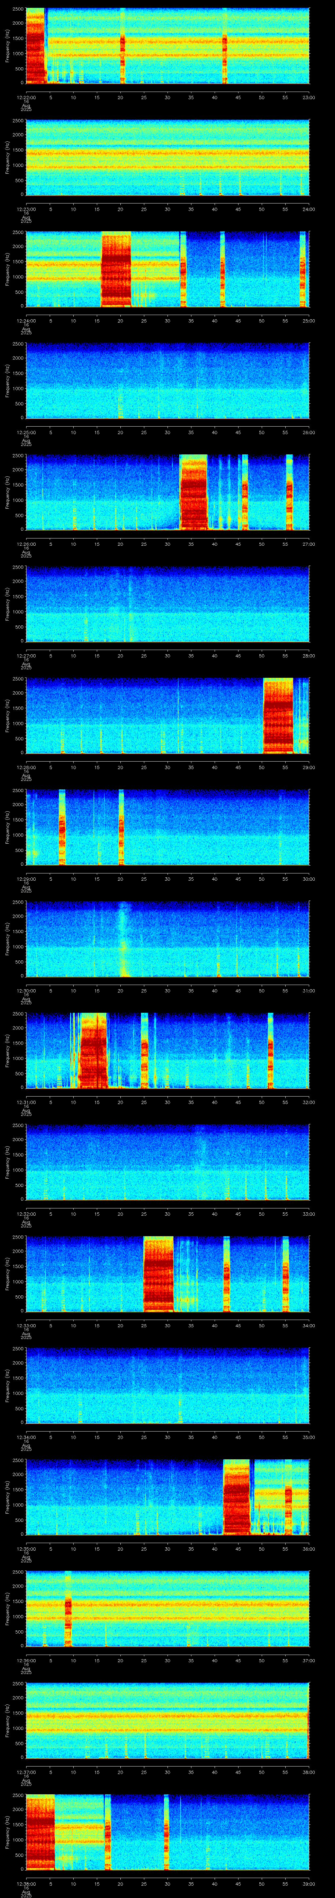Click the 12:30:00 start time label

pos(26,990)
